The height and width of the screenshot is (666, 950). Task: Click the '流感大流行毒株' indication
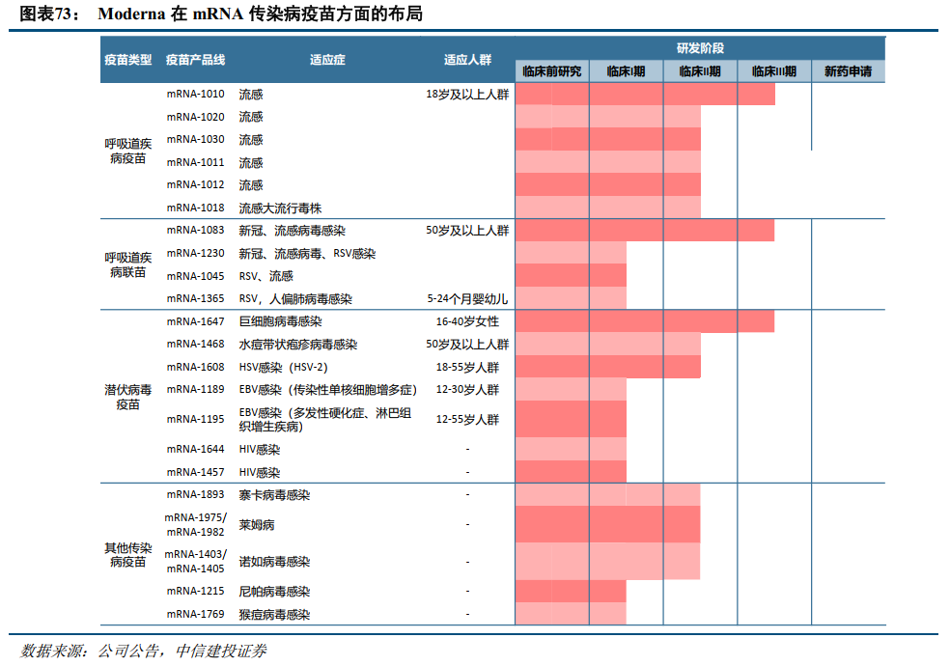280,208
